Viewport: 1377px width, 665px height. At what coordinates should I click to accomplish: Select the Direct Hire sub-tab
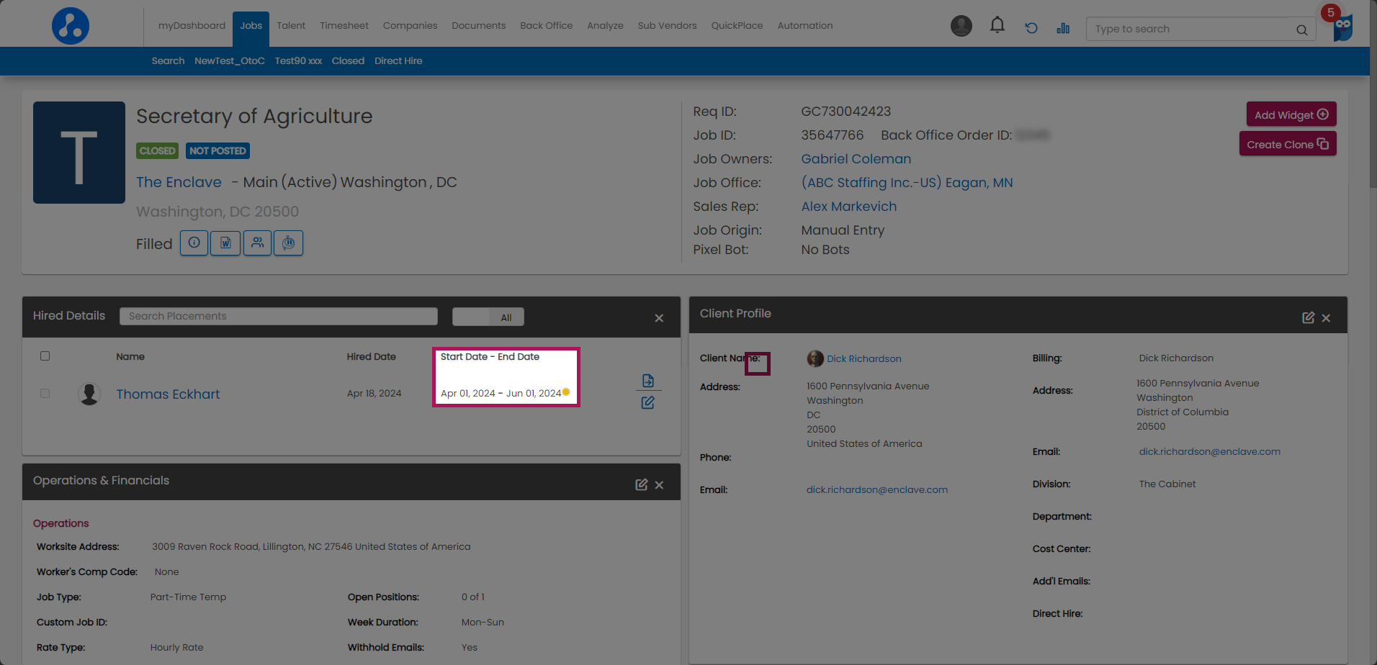click(x=398, y=61)
